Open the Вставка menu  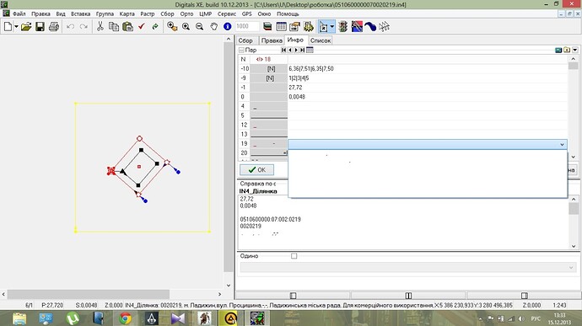pos(80,13)
